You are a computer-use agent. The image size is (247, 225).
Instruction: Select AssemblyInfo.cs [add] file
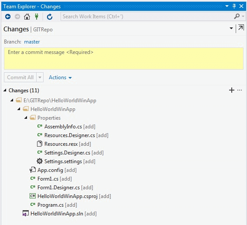[70, 127]
